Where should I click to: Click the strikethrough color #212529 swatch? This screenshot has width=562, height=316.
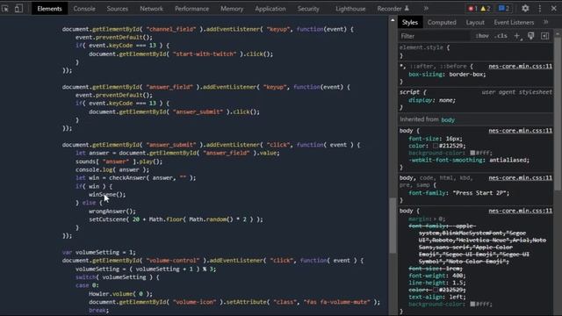coord(436,290)
